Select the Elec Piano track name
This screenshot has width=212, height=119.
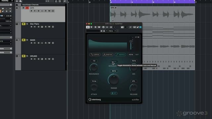[x=34, y=24]
